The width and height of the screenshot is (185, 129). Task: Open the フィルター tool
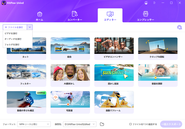(27, 75)
